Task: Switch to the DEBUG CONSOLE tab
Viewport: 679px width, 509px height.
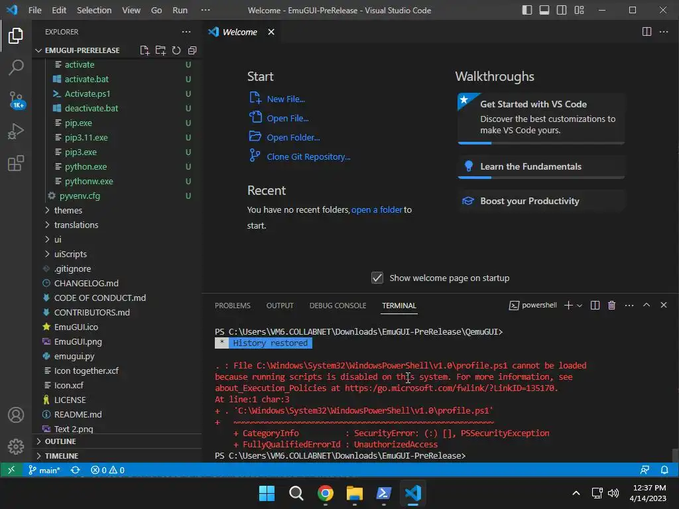Action: (338, 306)
